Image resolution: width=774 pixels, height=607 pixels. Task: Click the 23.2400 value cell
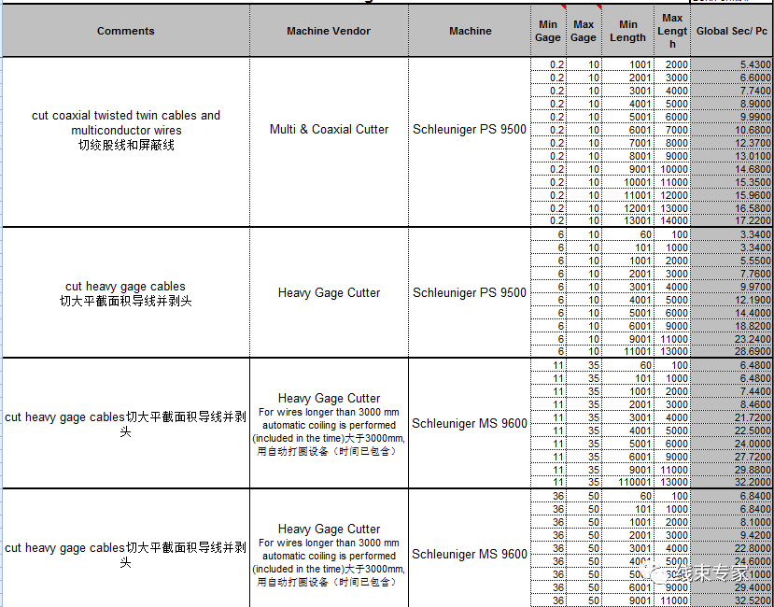732,339
